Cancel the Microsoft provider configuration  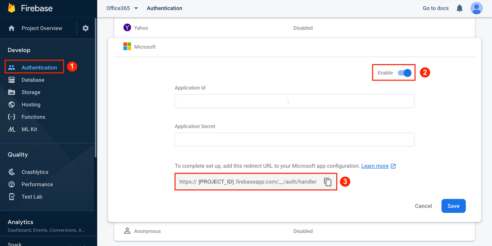423,206
